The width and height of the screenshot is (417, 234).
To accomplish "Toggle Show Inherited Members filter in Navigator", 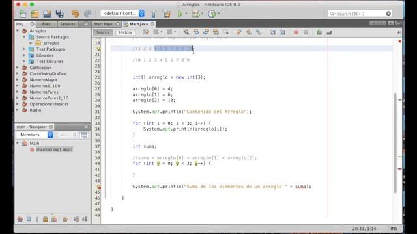I will 20,219.
